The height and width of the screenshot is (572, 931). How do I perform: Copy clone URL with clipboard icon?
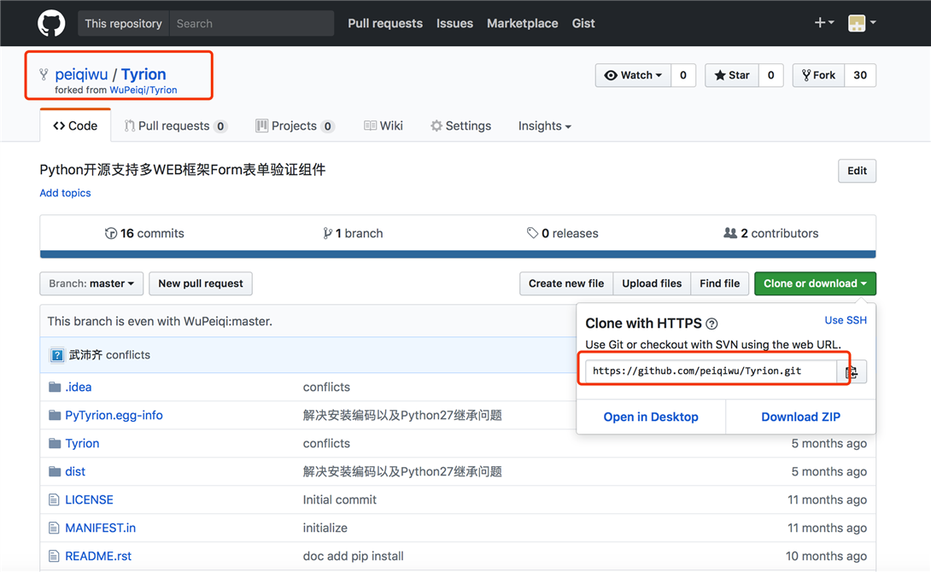point(852,371)
